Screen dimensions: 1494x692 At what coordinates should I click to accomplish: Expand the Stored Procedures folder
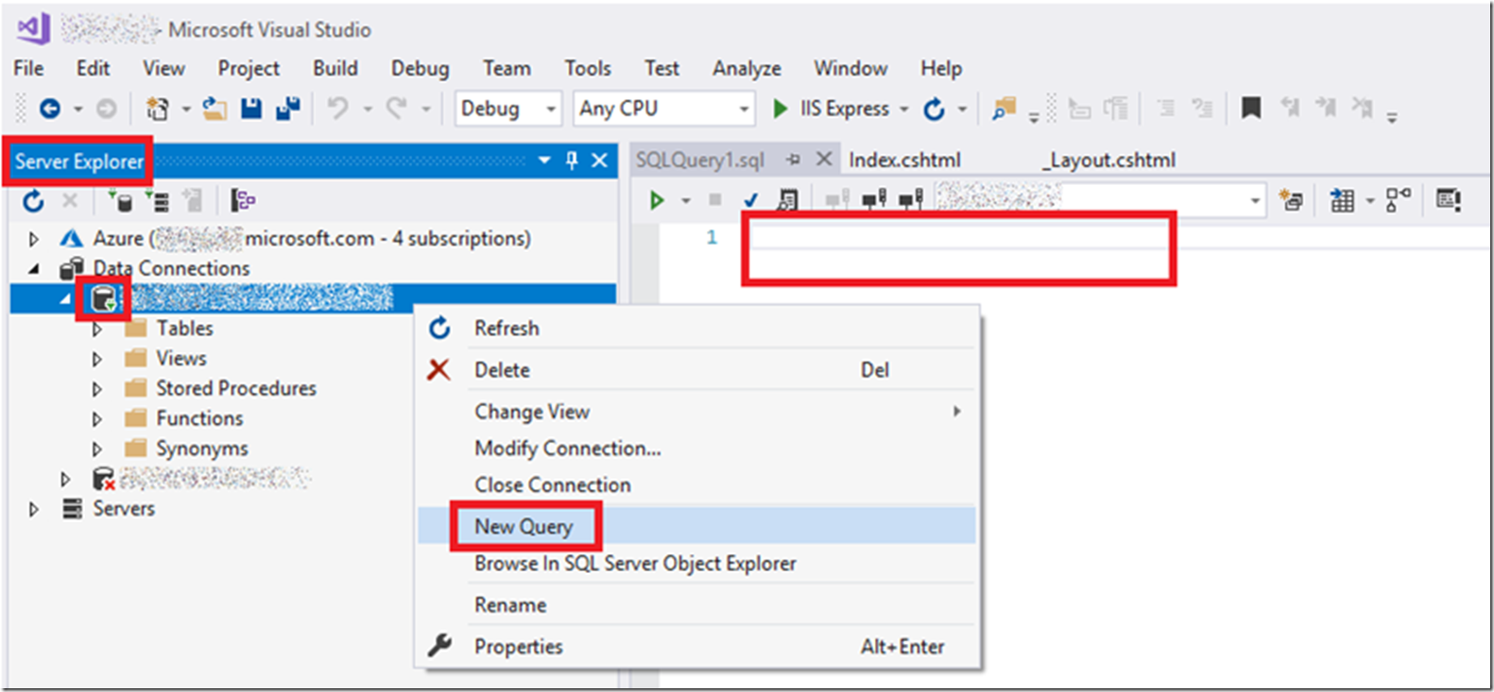point(97,389)
